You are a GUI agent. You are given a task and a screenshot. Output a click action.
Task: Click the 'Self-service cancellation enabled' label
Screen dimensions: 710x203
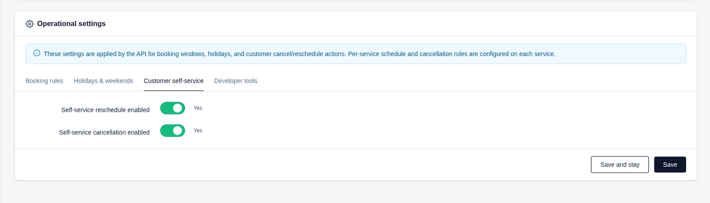coord(104,132)
